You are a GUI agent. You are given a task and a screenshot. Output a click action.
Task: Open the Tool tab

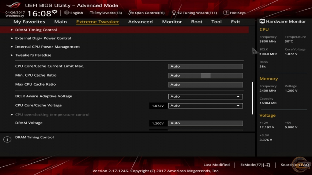(216, 22)
